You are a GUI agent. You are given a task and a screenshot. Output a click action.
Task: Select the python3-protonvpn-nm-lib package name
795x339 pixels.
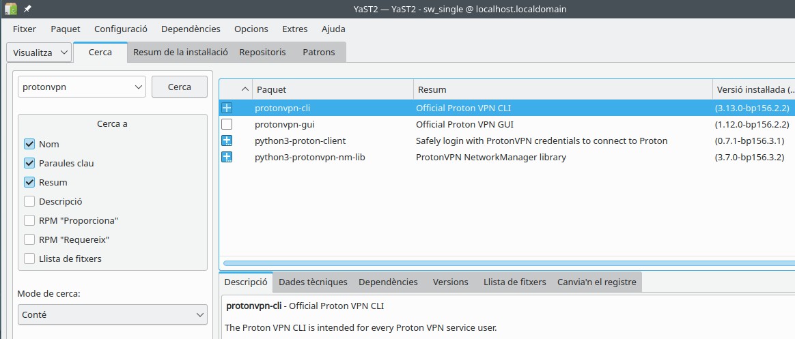310,157
